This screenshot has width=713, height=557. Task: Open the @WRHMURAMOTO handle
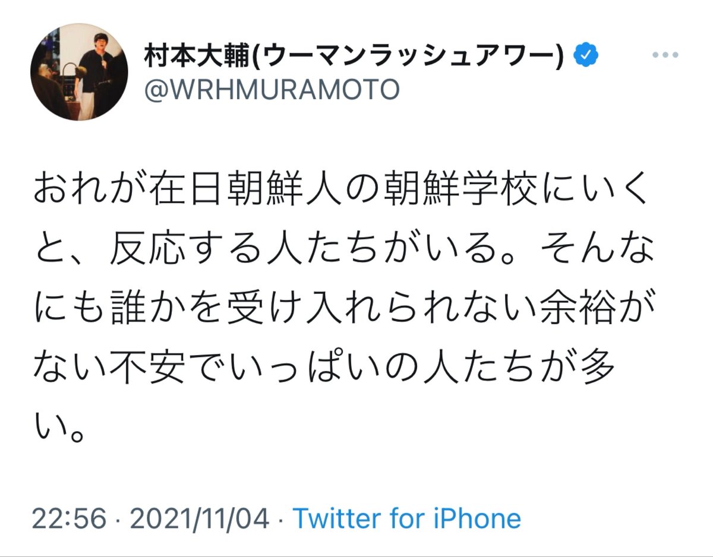point(272,90)
